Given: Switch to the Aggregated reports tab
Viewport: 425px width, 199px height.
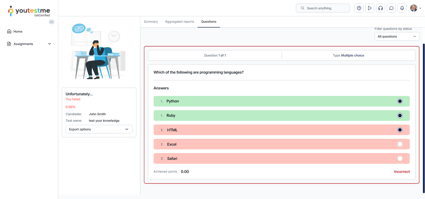Looking at the screenshot, I should point(180,22).
